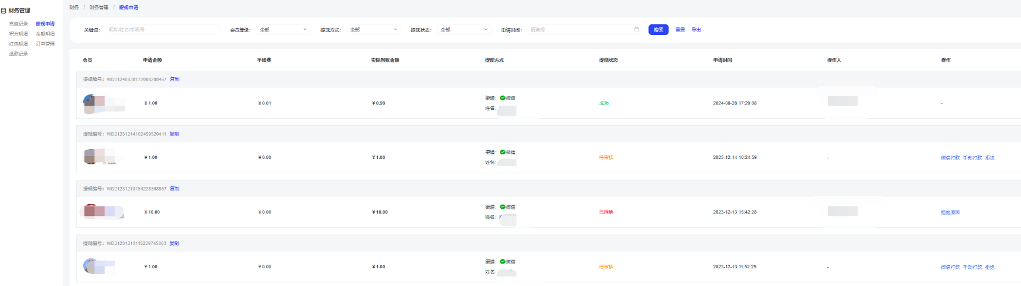The image size is (1021, 286).
Task: Go to 积分明细 in the sidebar
Action: pos(18,34)
